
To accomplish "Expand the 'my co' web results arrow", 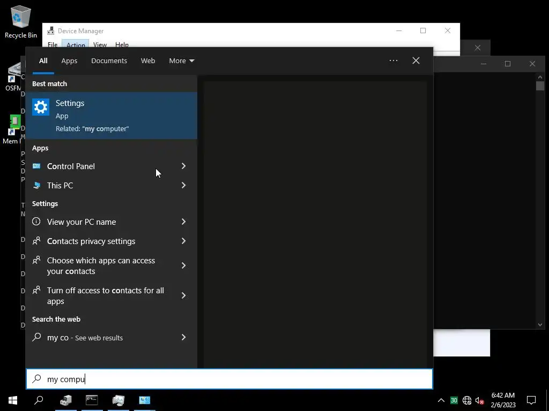I will click(183, 337).
